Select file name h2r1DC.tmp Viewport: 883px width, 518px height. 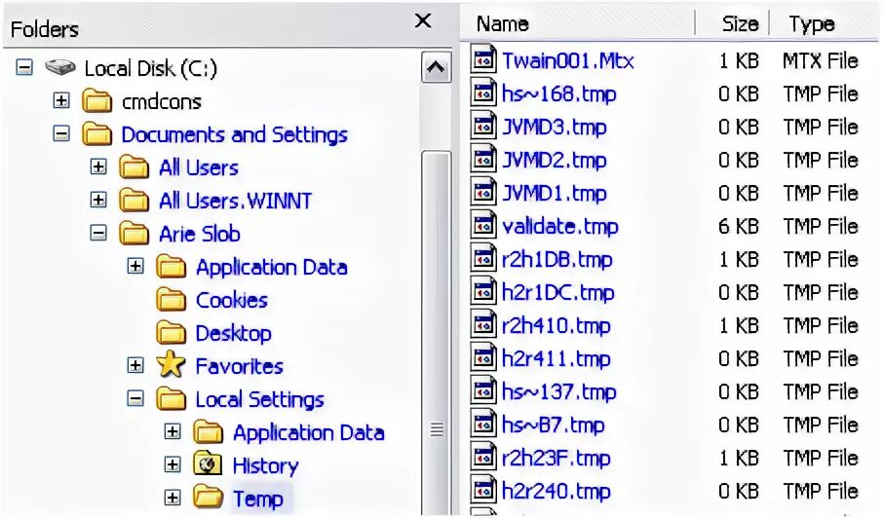click(x=557, y=292)
